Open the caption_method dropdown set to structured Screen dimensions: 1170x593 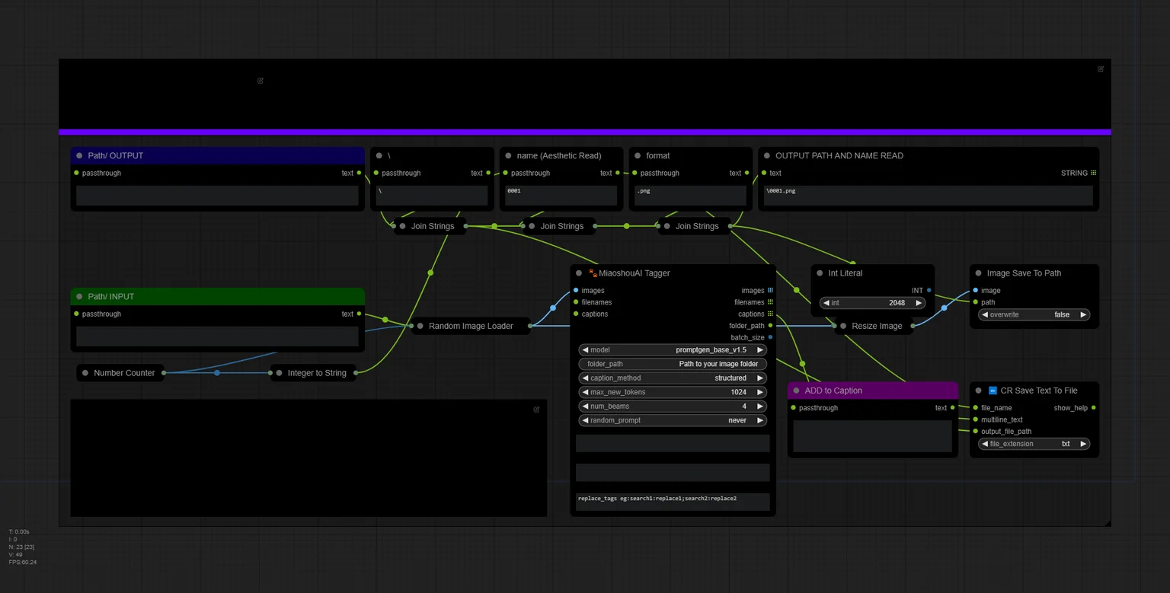point(673,378)
